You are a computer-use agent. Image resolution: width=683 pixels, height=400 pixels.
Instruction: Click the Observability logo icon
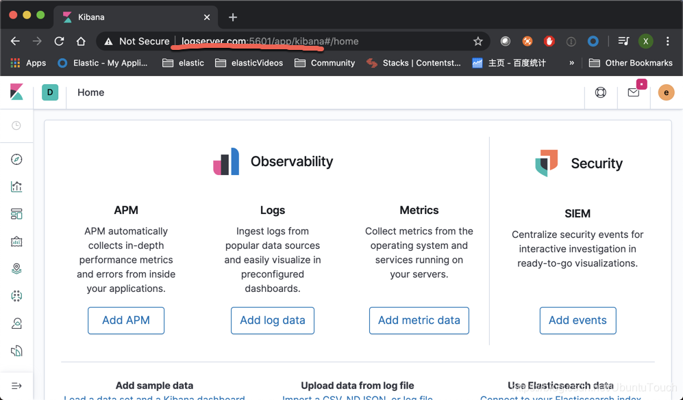pos(226,161)
